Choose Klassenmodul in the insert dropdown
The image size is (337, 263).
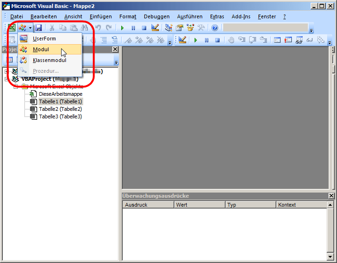pos(50,60)
